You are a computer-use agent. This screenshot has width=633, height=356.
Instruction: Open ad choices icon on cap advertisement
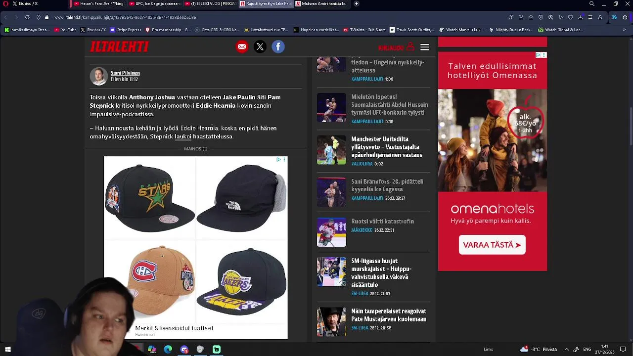pos(278,160)
